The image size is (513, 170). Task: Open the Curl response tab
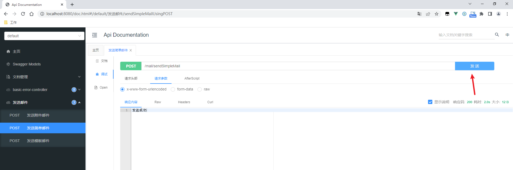pos(210,102)
